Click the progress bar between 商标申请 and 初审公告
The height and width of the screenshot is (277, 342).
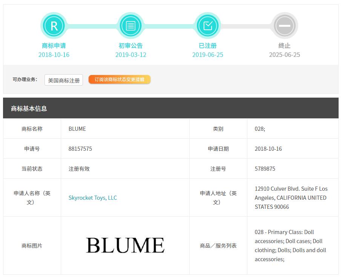92,26
